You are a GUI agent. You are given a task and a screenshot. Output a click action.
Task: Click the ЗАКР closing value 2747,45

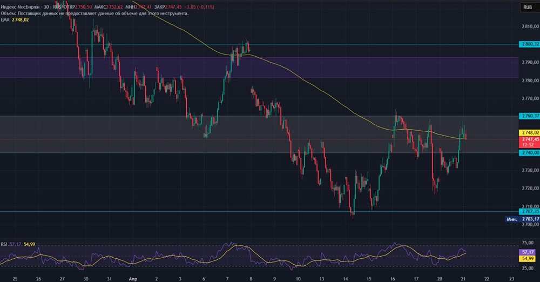[173, 7]
